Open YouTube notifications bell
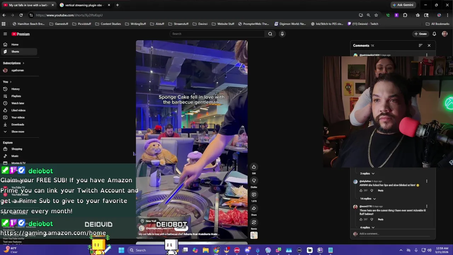The height and width of the screenshot is (255, 453). [x=434, y=34]
